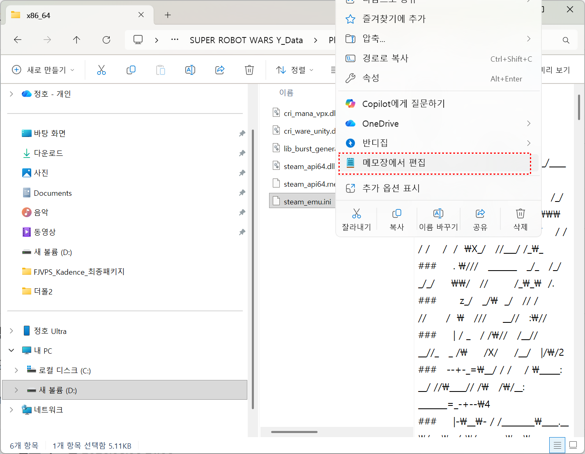Close the x86_64 tab

tap(141, 15)
